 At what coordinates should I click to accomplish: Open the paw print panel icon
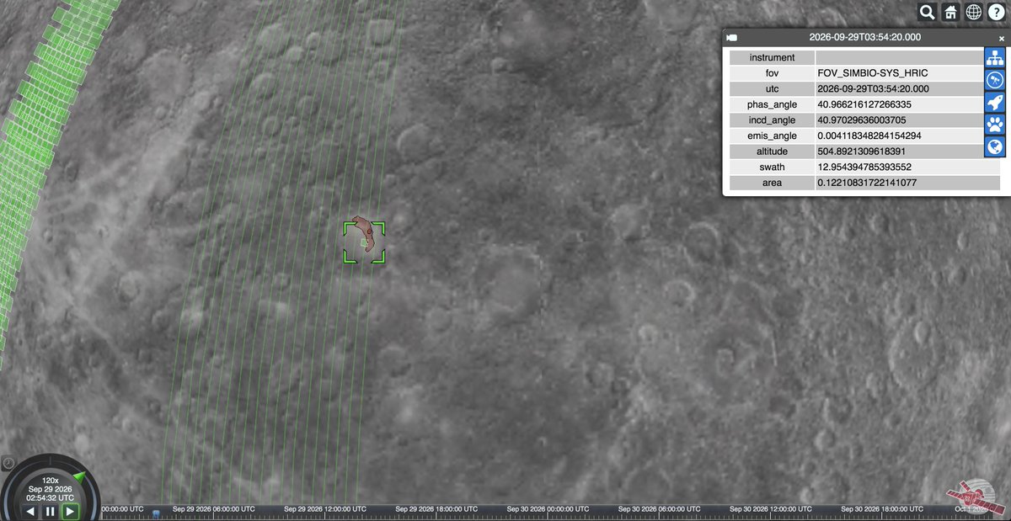click(995, 125)
